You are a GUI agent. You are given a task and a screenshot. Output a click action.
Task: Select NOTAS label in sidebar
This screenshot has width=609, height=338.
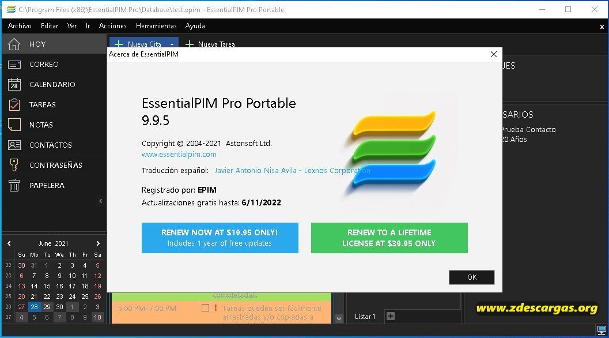tap(41, 125)
